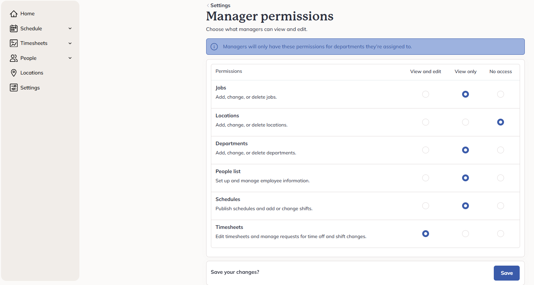
Task: Click the 'Edit timesheets and manage requests' description
Action: coord(291,236)
